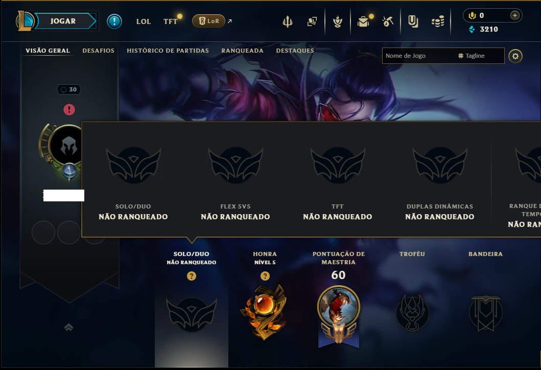Open the Loot hextech crafting icon
Screen dimensions: 541x370
(338, 22)
